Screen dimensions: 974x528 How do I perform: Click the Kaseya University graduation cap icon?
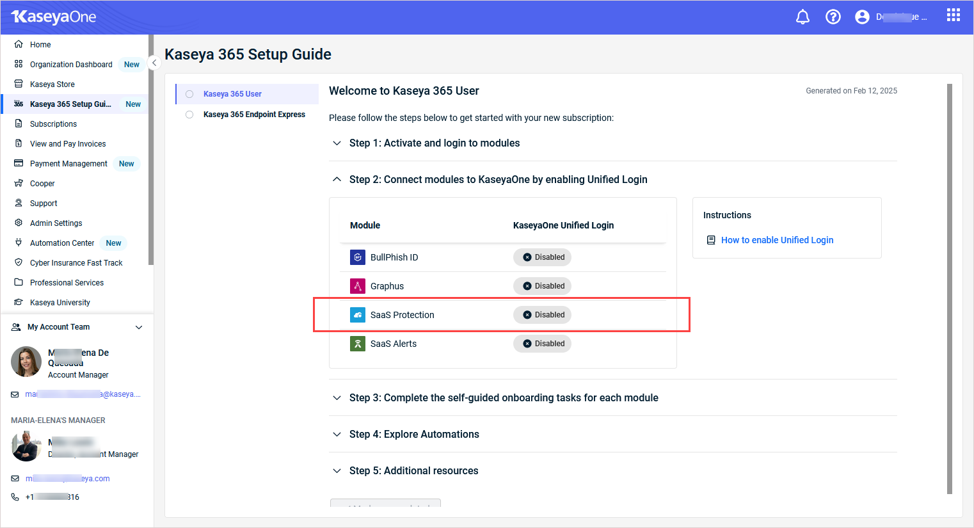tap(19, 302)
